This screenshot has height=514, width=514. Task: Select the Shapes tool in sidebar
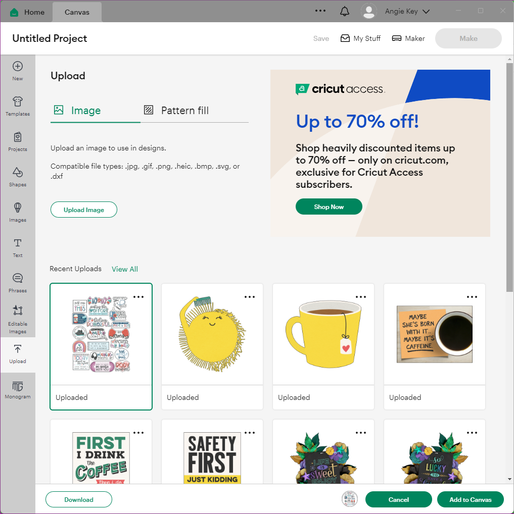[18, 177]
